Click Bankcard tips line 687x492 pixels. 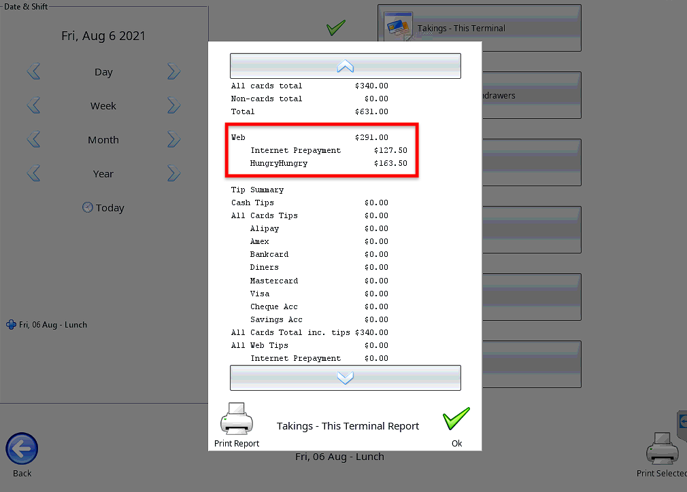click(320, 254)
